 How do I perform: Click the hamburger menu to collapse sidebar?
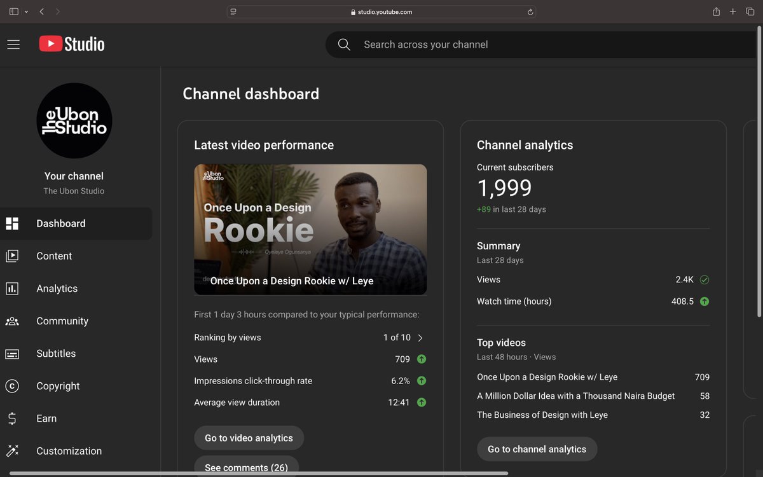click(x=13, y=45)
